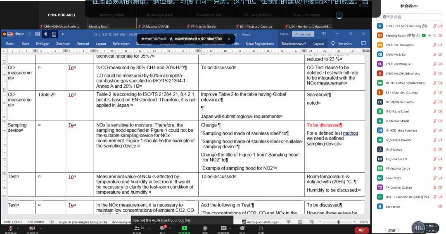Unmute microphone in Zoom toolbar
Screen dimensions: 446x234
point(10,228)
